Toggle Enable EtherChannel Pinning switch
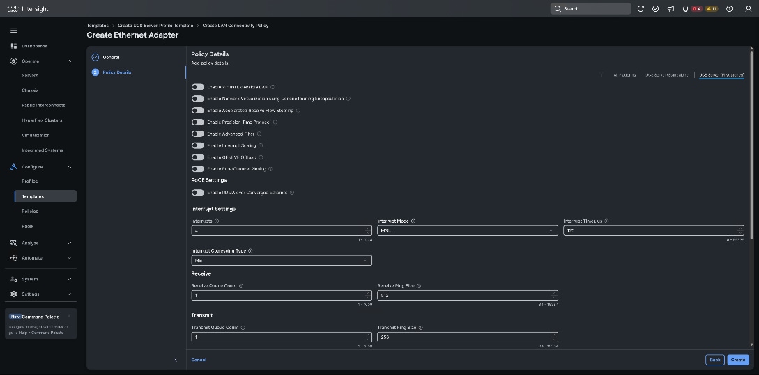Screen dimensions: 759x375 tap(197, 169)
